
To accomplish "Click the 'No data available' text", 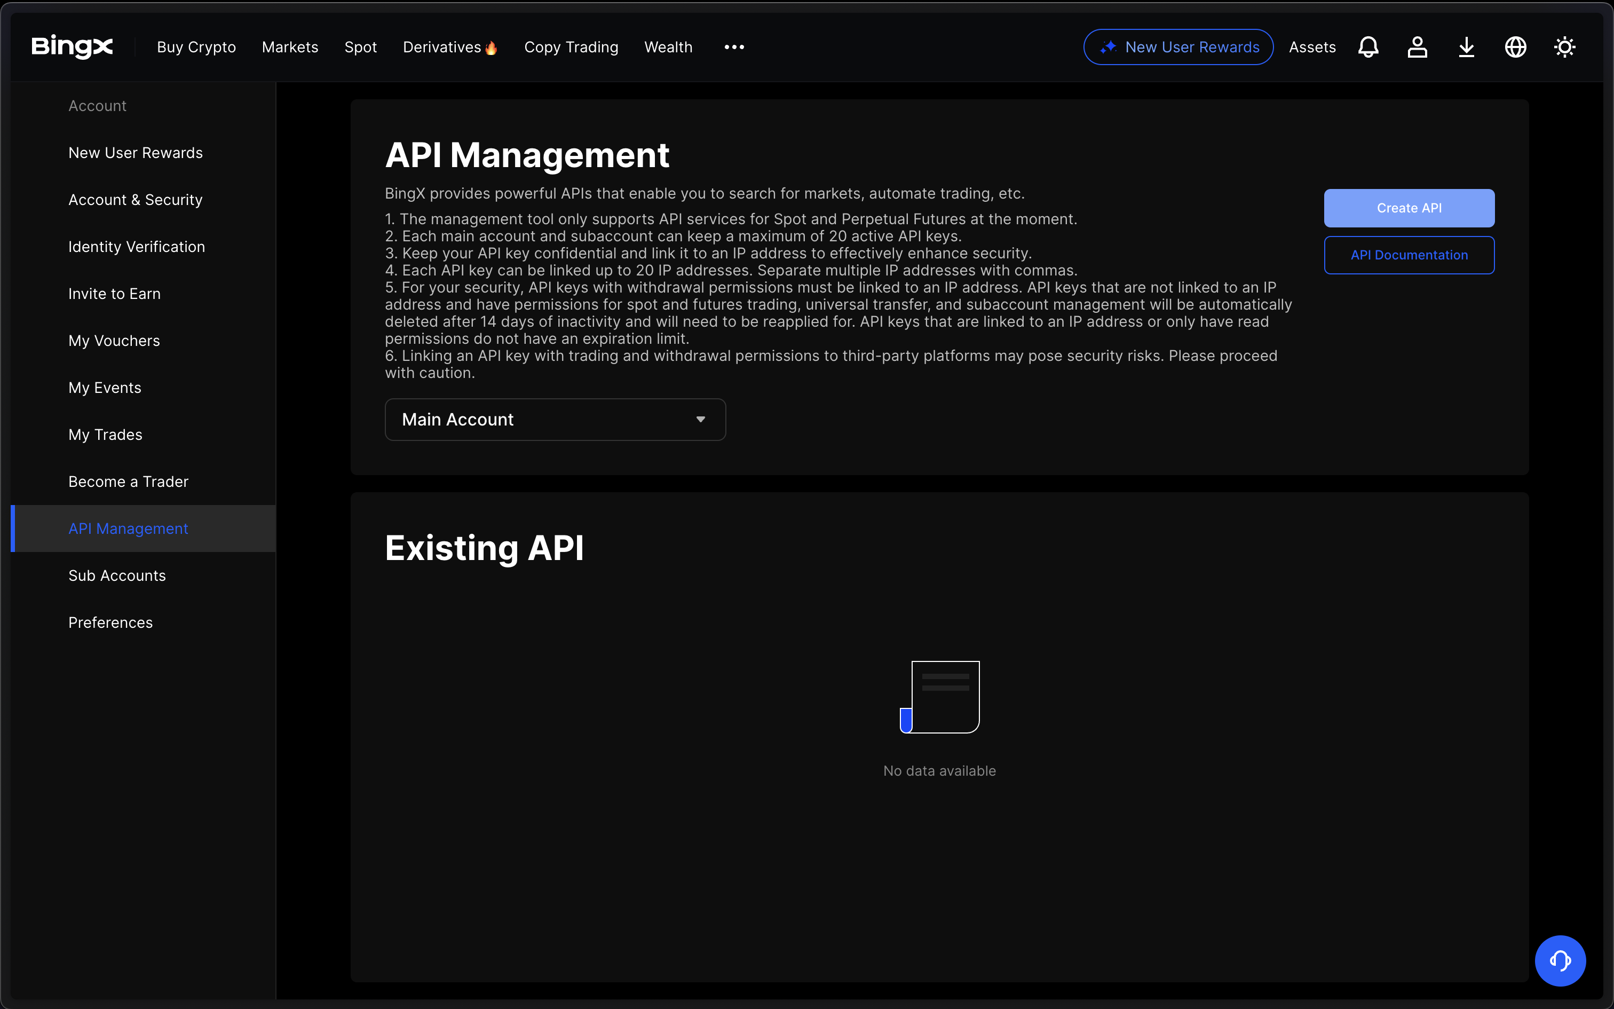I will click(x=940, y=771).
